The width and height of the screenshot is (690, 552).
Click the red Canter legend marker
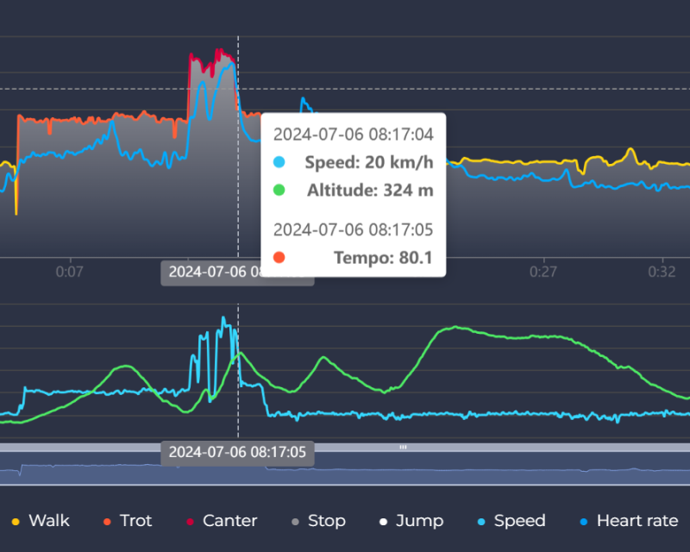pos(190,521)
